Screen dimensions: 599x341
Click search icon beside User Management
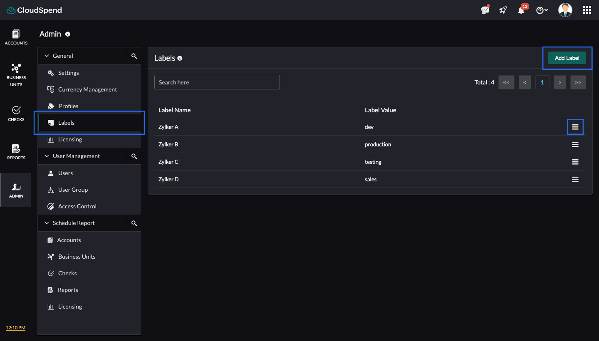pos(134,156)
